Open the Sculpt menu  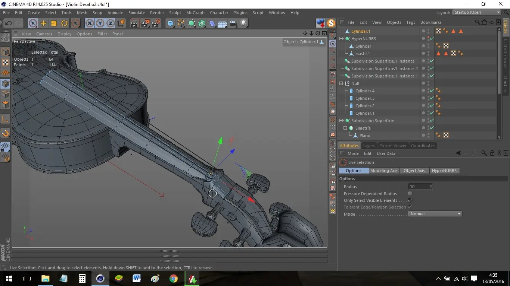click(x=175, y=13)
